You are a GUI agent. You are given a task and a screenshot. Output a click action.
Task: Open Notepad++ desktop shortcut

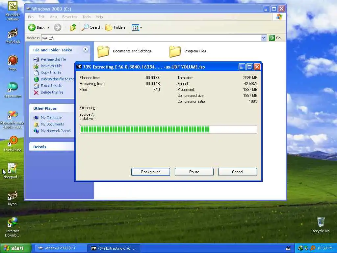[13, 171]
